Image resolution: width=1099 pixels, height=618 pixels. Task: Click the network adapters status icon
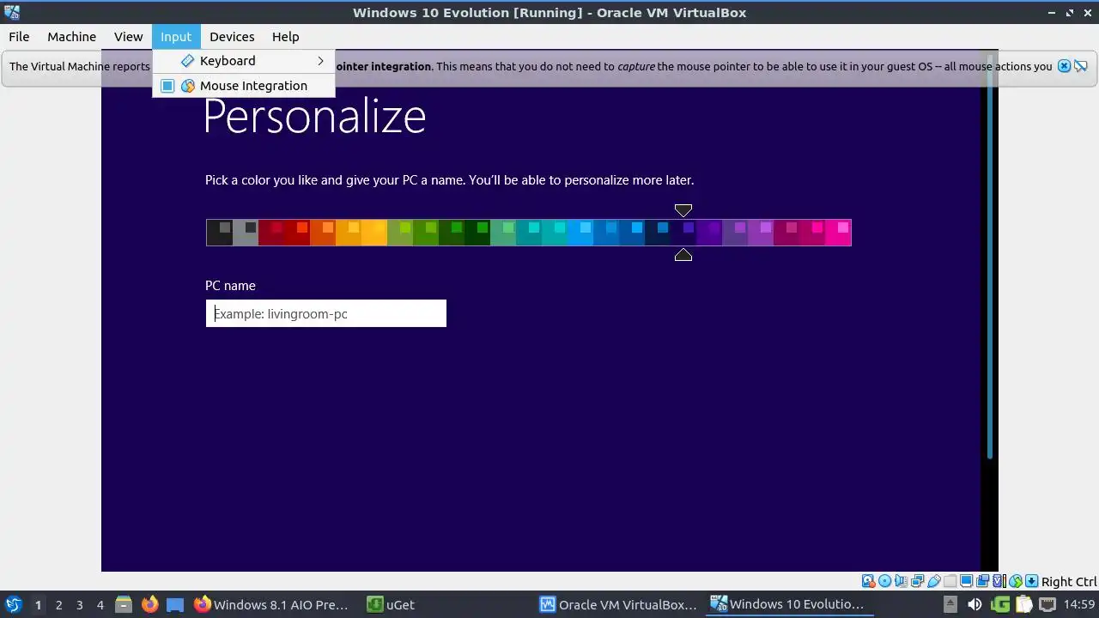(917, 581)
